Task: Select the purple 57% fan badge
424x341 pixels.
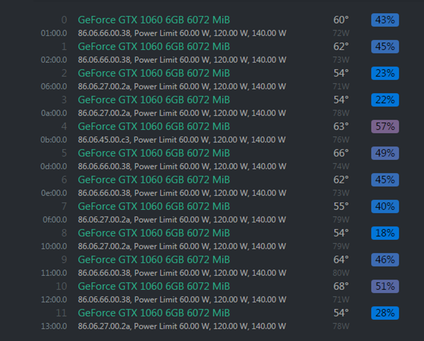Action: click(385, 127)
